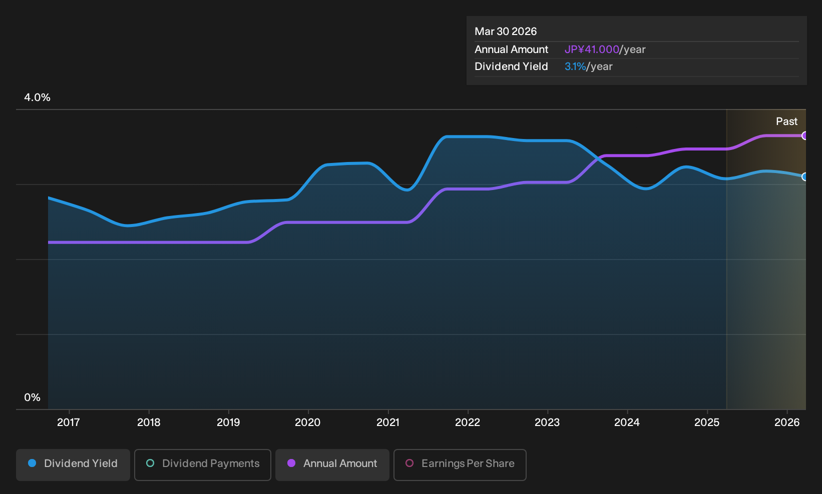Viewport: 822px width, 494px height.
Task: Click the purple Annual Amount legend dot
Action: click(291, 463)
